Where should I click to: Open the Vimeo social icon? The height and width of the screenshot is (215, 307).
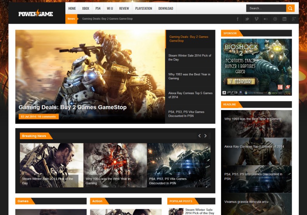pos(256,19)
